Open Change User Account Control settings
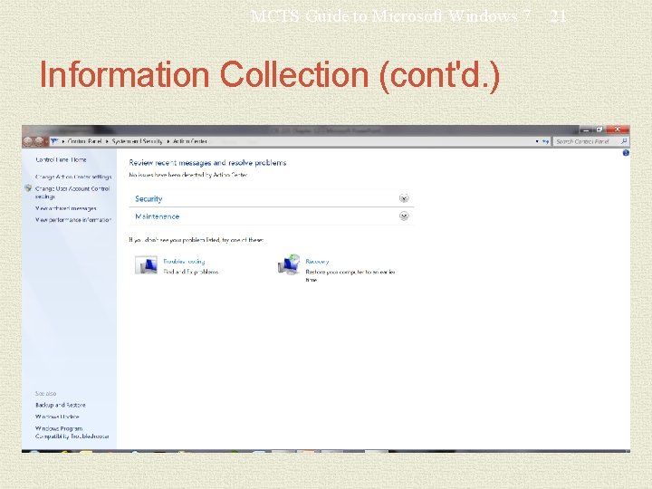The image size is (652, 489). (x=72, y=192)
